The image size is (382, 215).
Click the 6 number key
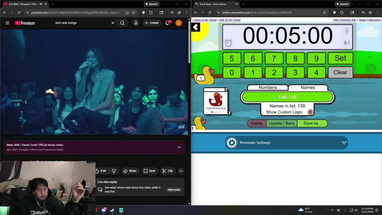[253, 58]
